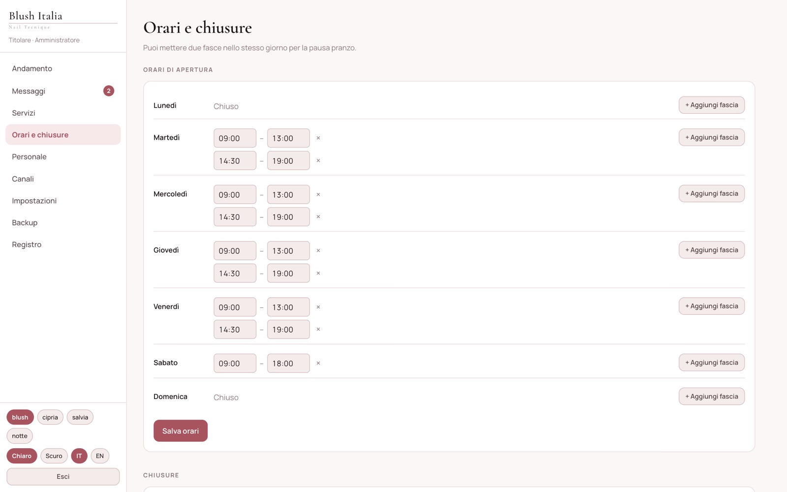The width and height of the screenshot is (787, 492).
Task: Add a time slot for Martedì
Action: coord(712,138)
